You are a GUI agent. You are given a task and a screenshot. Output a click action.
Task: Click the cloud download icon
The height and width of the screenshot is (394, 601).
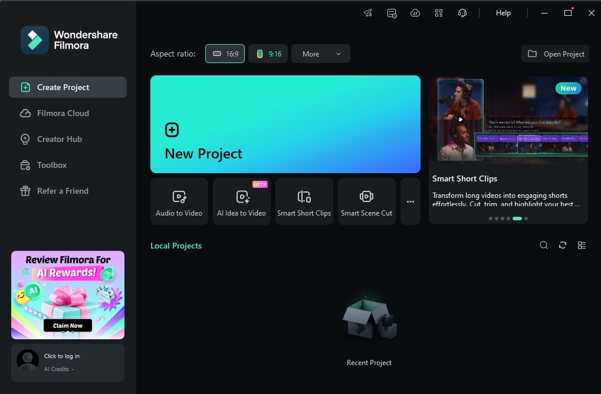(x=415, y=13)
